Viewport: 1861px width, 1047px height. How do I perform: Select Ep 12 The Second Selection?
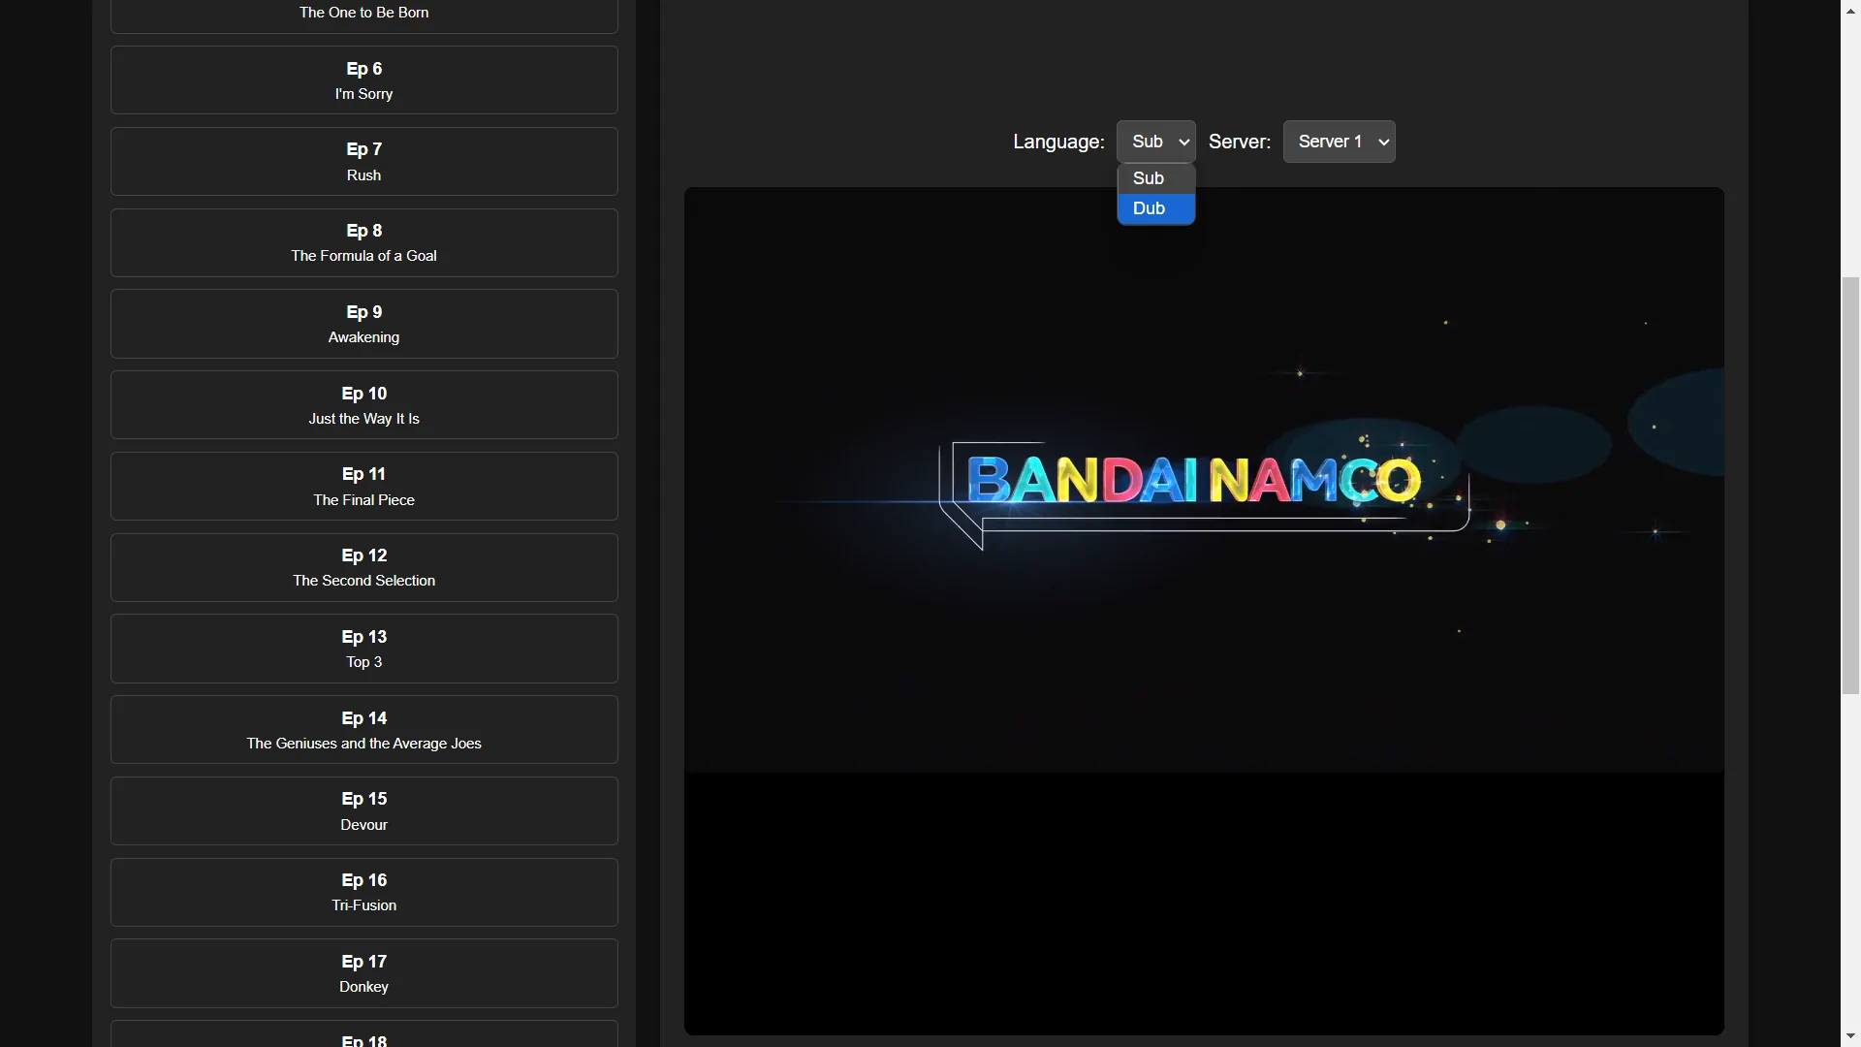(363, 568)
